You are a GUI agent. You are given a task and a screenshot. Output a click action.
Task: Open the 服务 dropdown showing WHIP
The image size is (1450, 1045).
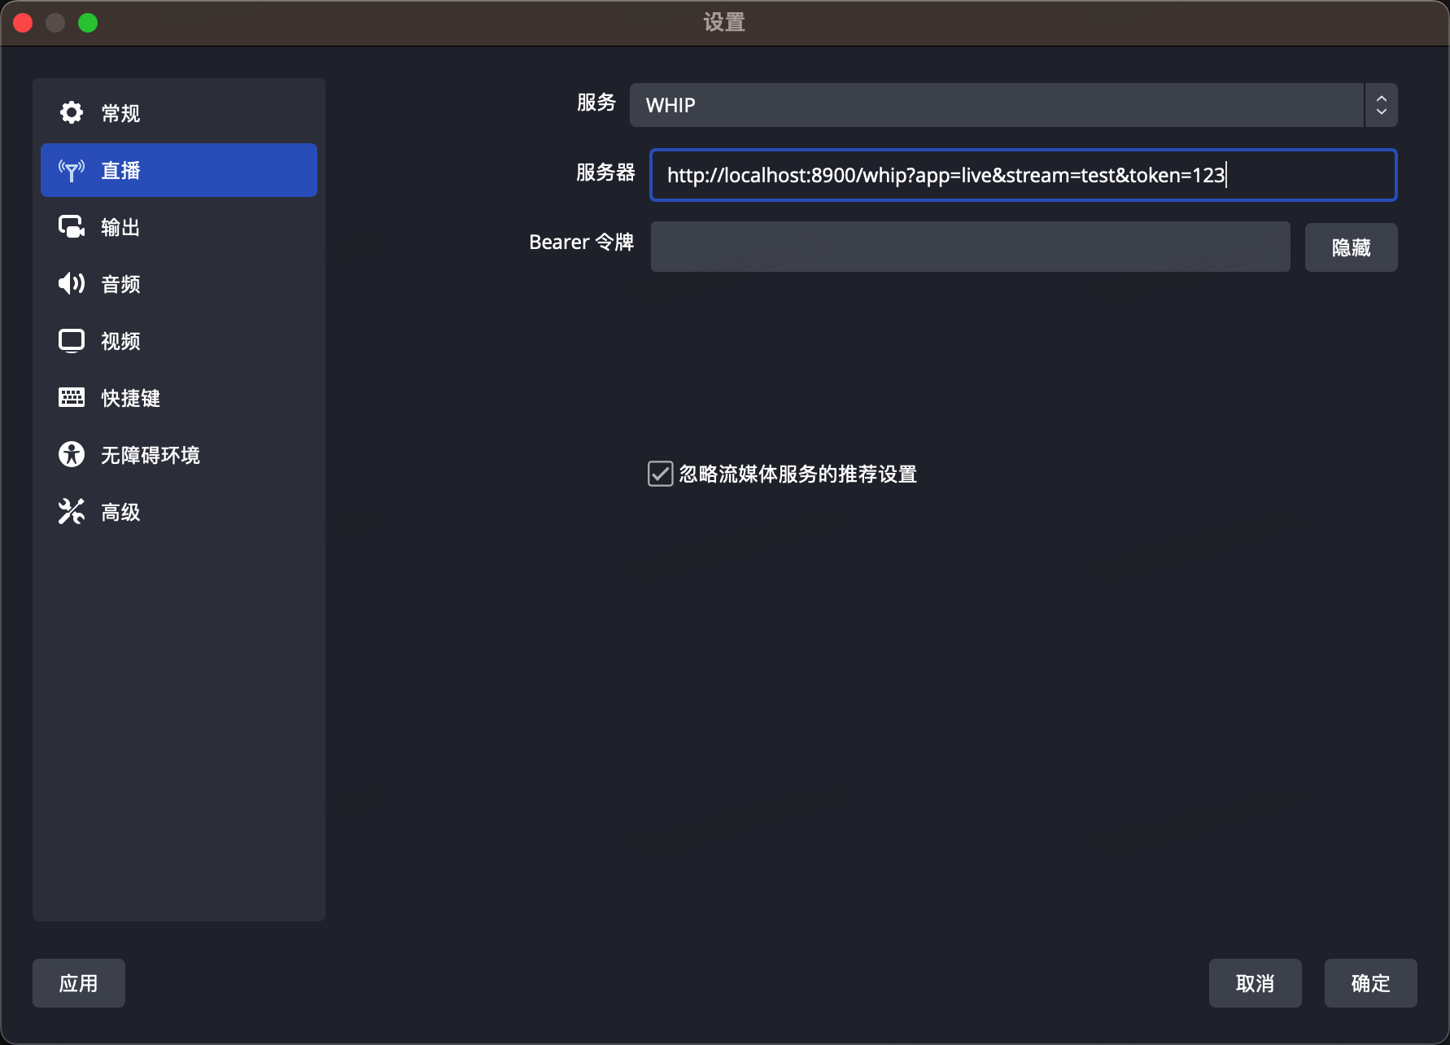click(996, 105)
